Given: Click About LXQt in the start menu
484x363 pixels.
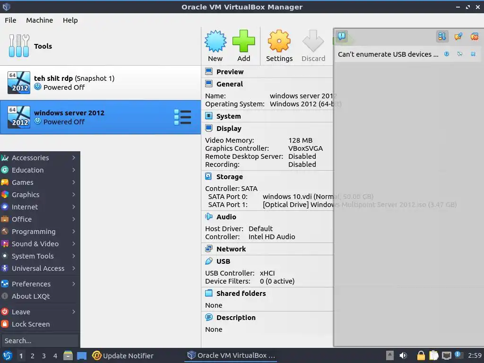Looking at the screenshot, I should pos(40,296).
